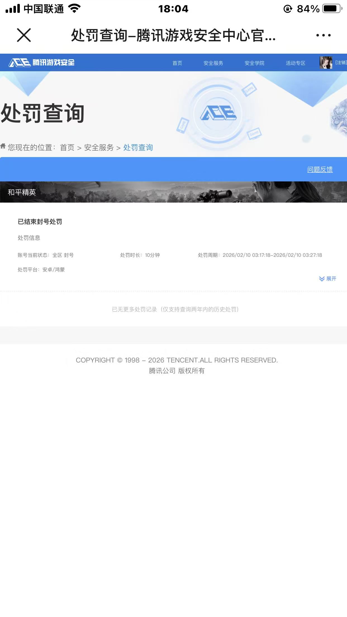The width and height of the screenshot is (347, 617).
Task: Click the COPYRIGHT 1998 – 2026 TENCENT text
Action: click(177, 360)
